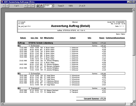The width and height of the screenshot is (136, 106).
Task: Click the vertical scrollbar thumb
Action: tap(134, 33)
